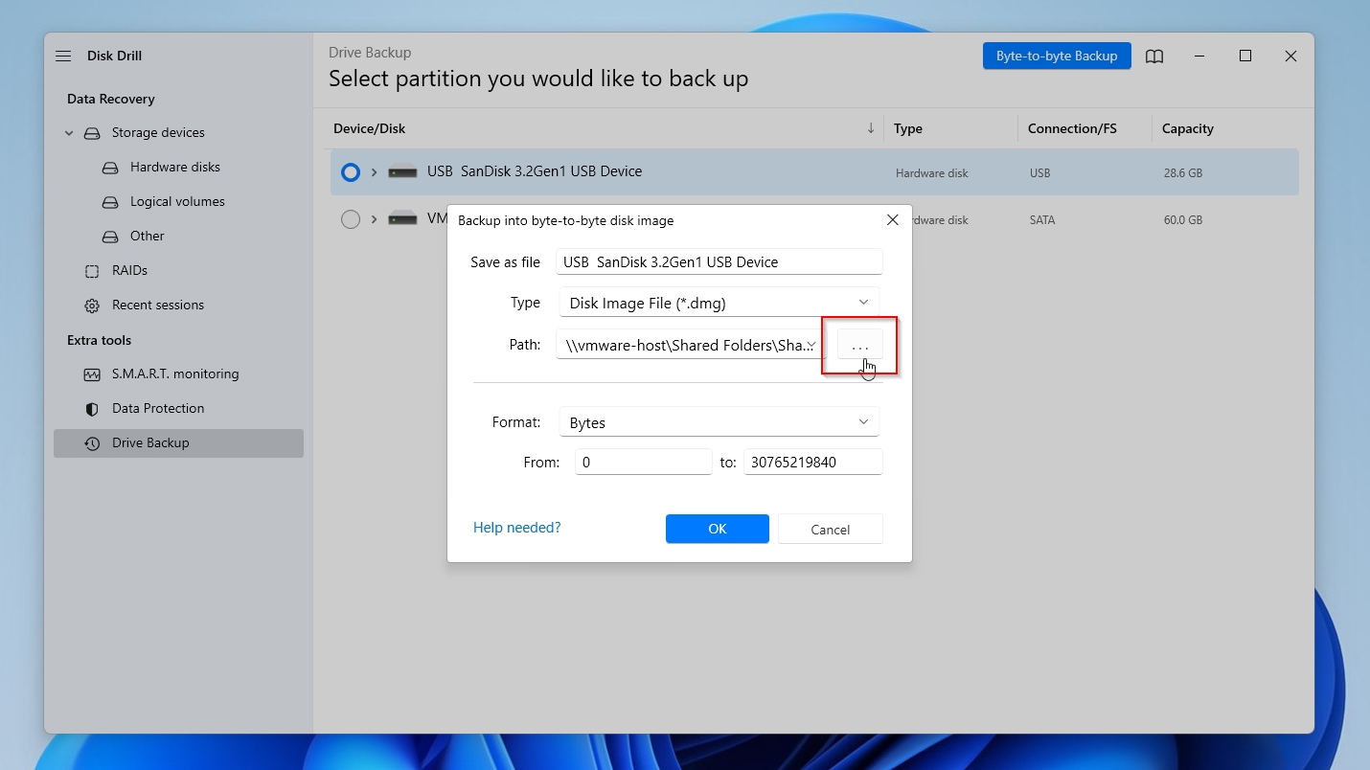1370x770 pixels.
Task: Go to RAIDs section
Action: (x=129, y=271)
